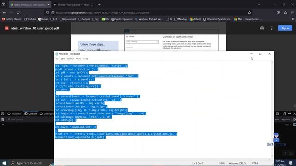Switch to the devtools Console tab
This screenshot has height=166, width=296.
click(31, 114)
